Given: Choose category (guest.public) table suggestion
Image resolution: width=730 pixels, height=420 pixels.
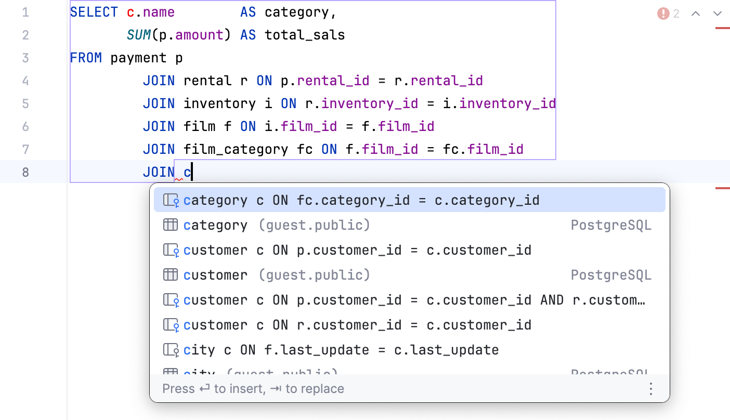Looking at the screenshot, I should (x=276, y=225).
